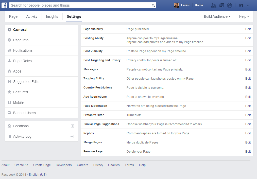Click the Mobile phone icon
This screenshot has height=179, width=257.
click(9, 102)
